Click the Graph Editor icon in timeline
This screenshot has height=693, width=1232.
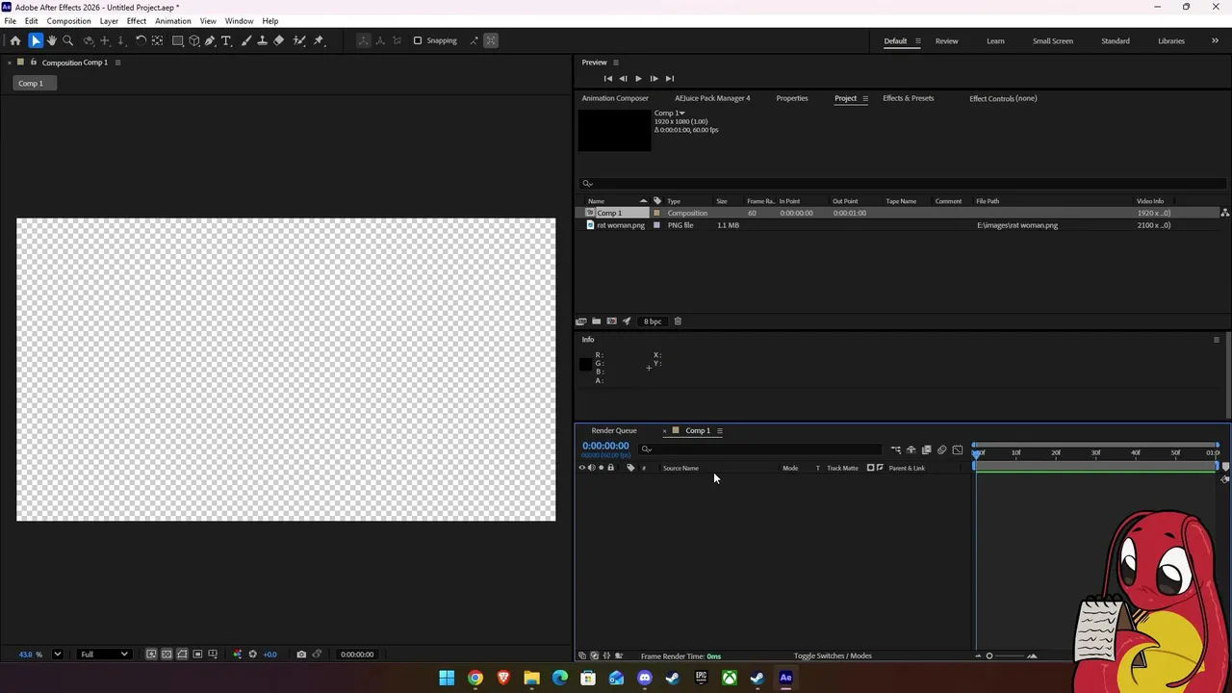(x=958, y=449)
